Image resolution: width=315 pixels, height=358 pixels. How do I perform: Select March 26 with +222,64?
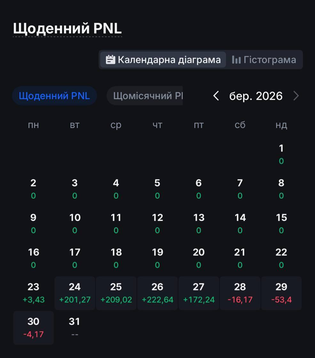(157, 293)
